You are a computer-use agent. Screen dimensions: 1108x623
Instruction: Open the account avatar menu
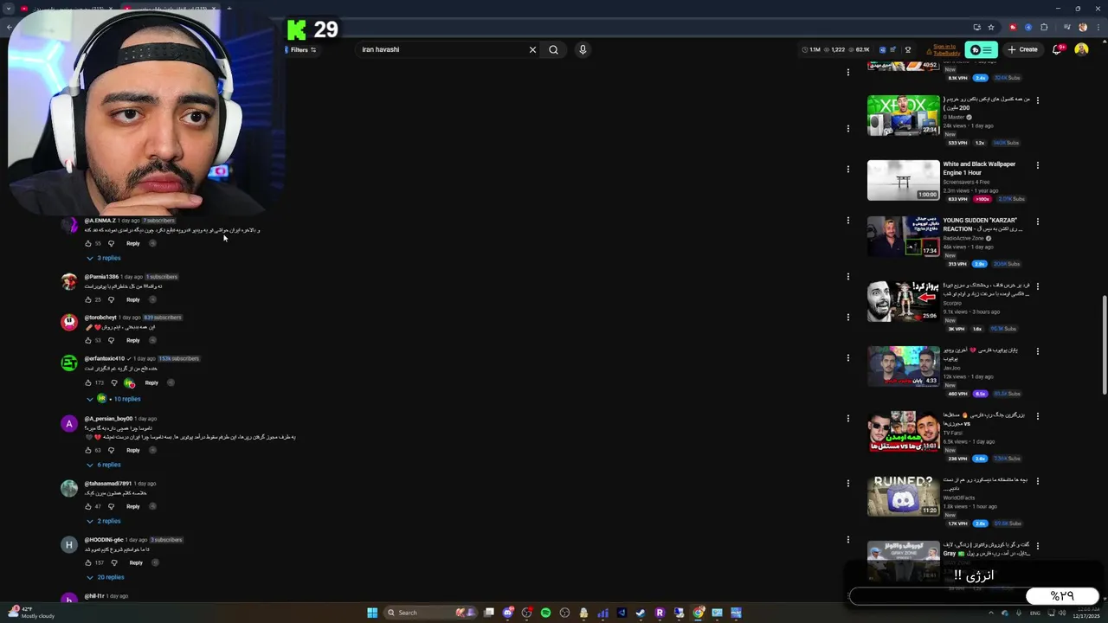1081,49
